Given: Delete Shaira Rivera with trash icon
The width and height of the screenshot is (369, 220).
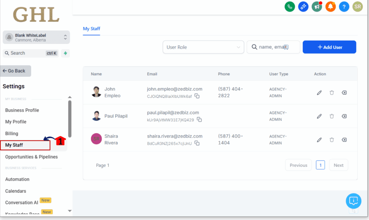Looking at the screenshot, I should click(x=332, y=140).
